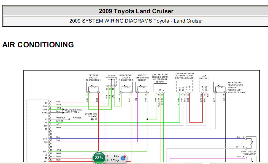Click the upload speed 0K/s readout
The height and width of the screenshot is (164, 268).
pos(117,156)
